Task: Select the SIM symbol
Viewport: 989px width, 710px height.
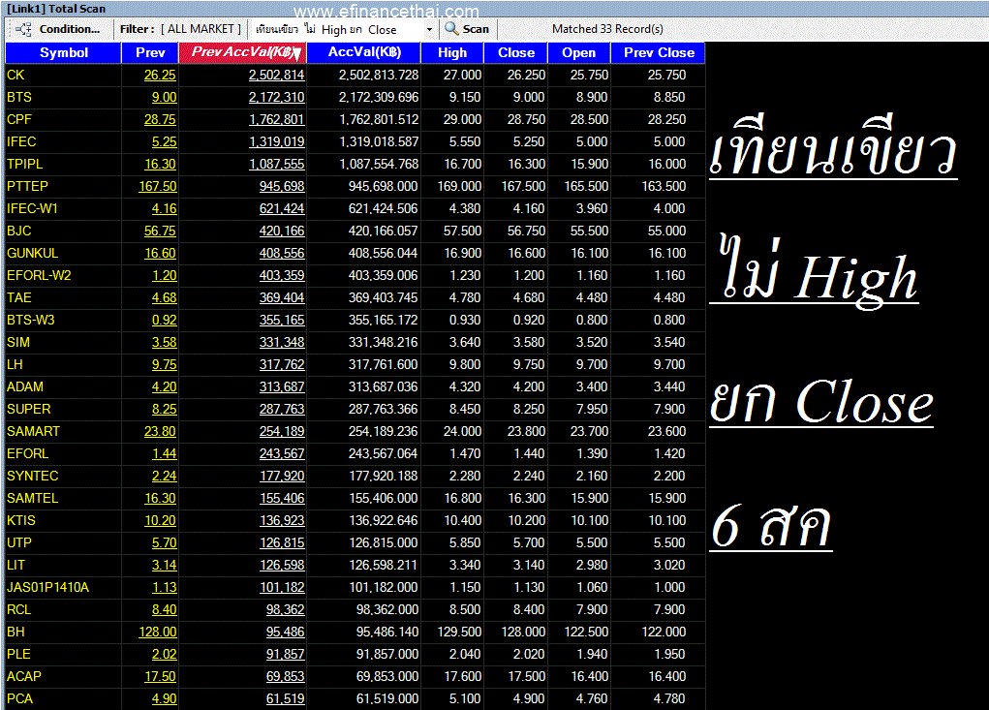Action: 18,342
